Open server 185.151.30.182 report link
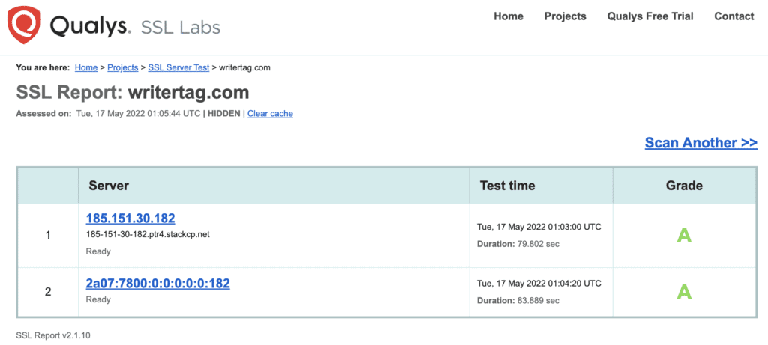This screenshot has width=768, height=345. pos(130,218)
